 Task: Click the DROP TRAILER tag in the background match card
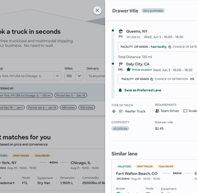(21, 156)
